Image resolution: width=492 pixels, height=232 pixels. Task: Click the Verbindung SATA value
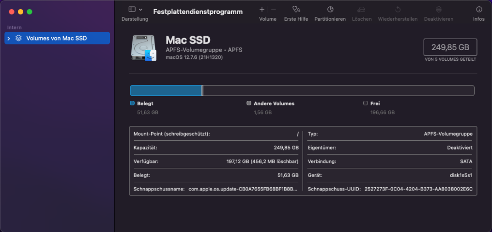466,161
